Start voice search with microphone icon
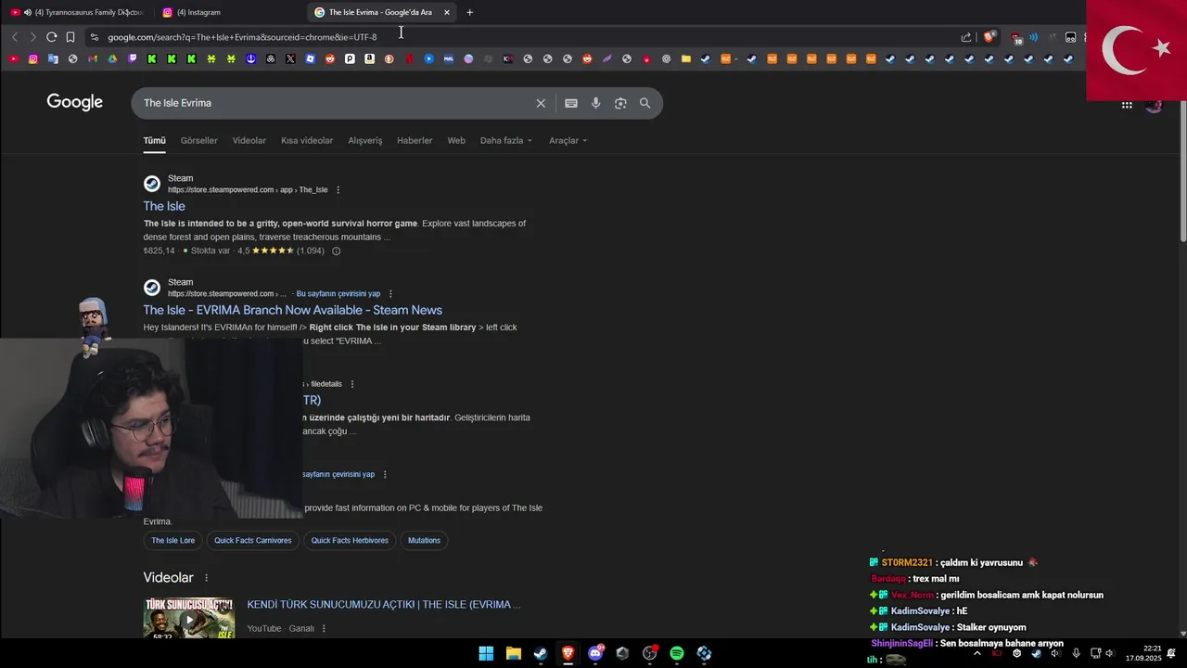This screenshot has width=1187, height=668. 596,103
